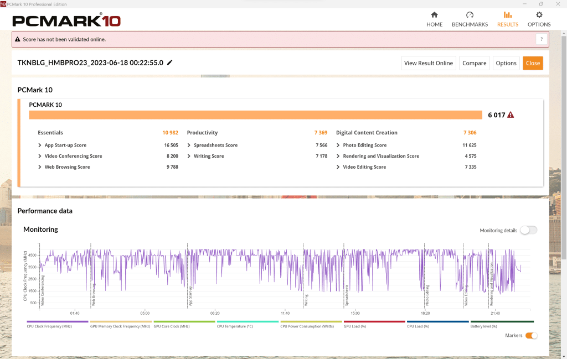Select CPU Clock Frequency legend swatch

tap(58, 321)
